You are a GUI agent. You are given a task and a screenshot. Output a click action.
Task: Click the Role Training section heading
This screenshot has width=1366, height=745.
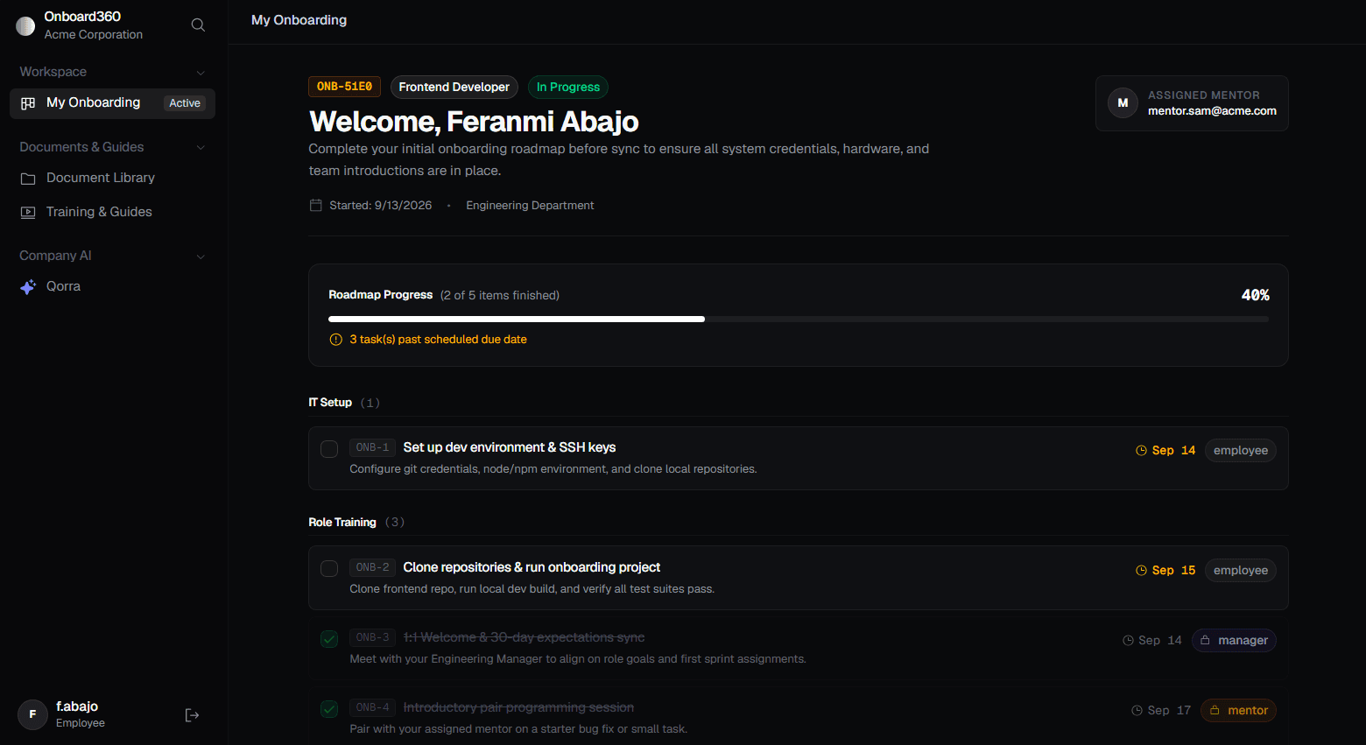(342, 523)
